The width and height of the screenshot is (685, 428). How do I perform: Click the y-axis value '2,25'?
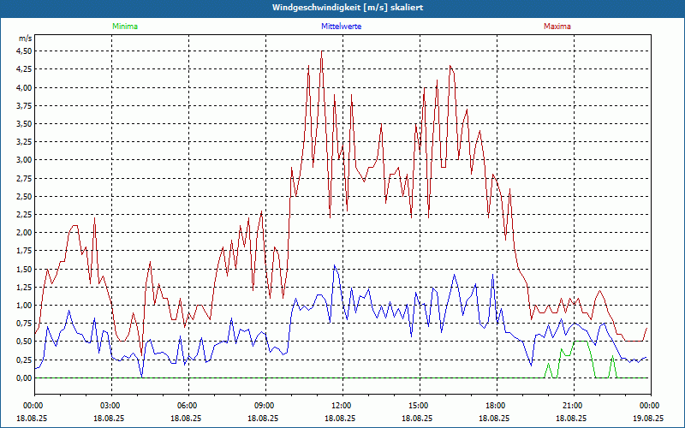pyautogui.click(x=24, y=215)
